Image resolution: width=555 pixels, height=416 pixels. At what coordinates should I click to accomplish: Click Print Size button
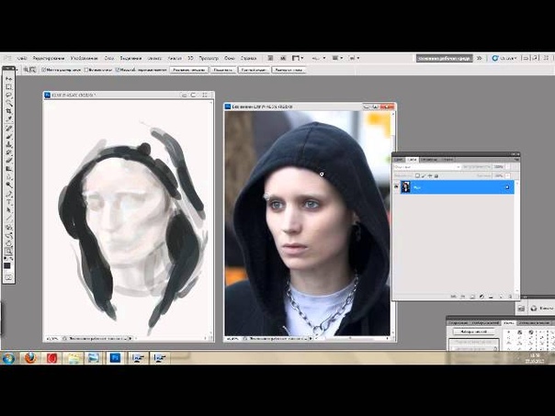tap(289, 70)
